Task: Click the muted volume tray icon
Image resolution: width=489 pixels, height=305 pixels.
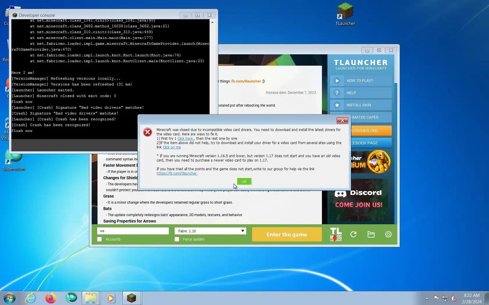Action: pyautogui.click(x=454, y=298)
